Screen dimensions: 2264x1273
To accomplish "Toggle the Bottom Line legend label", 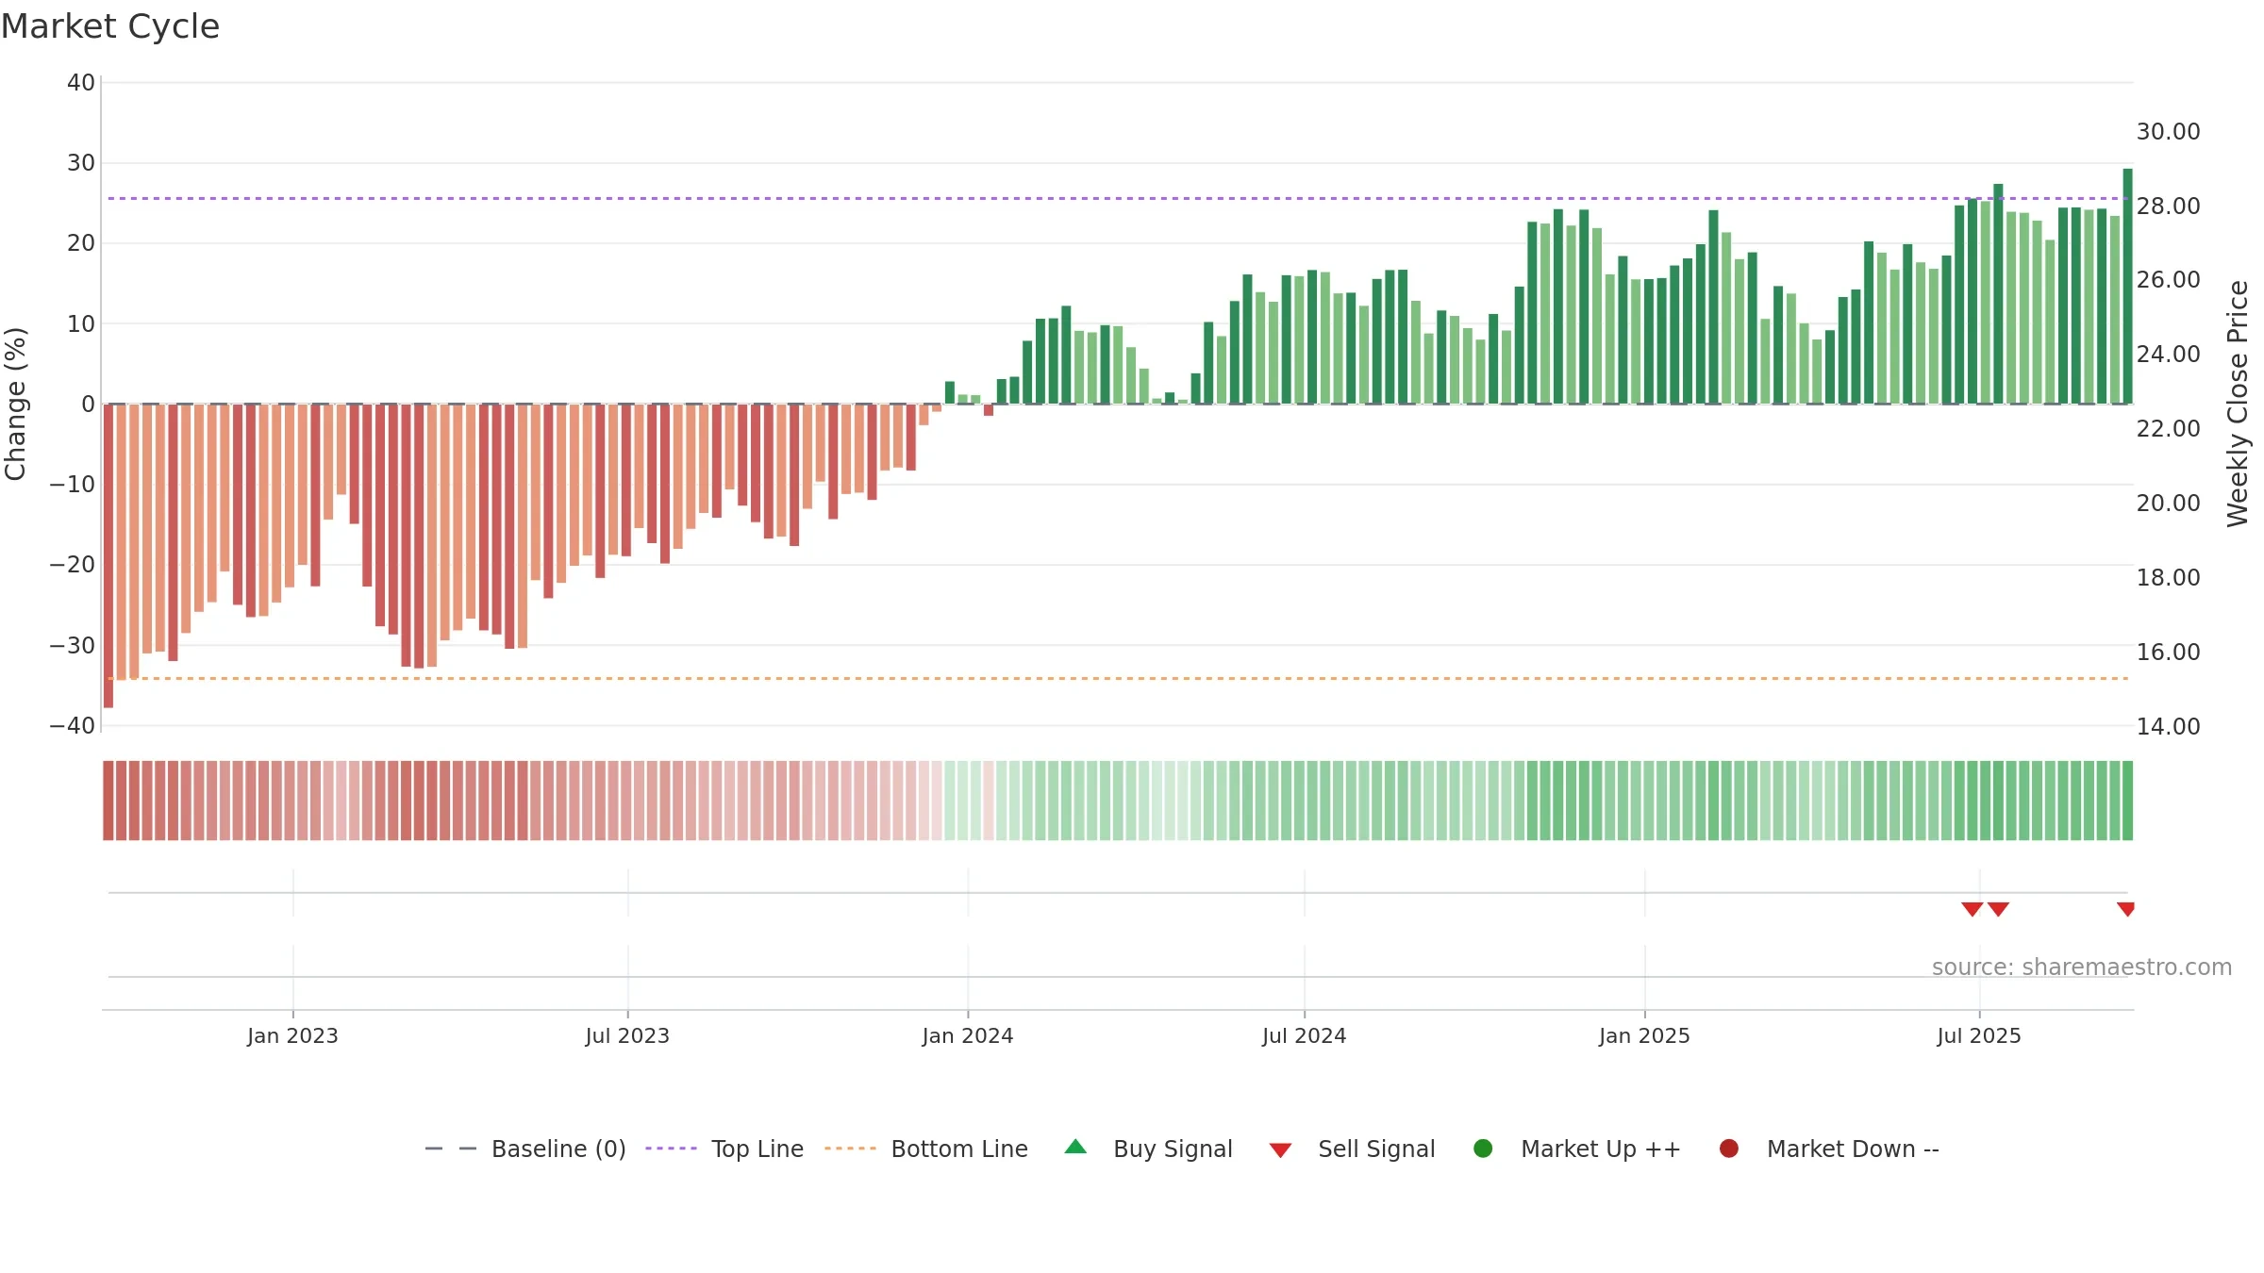I will [x=959, y=1149].
